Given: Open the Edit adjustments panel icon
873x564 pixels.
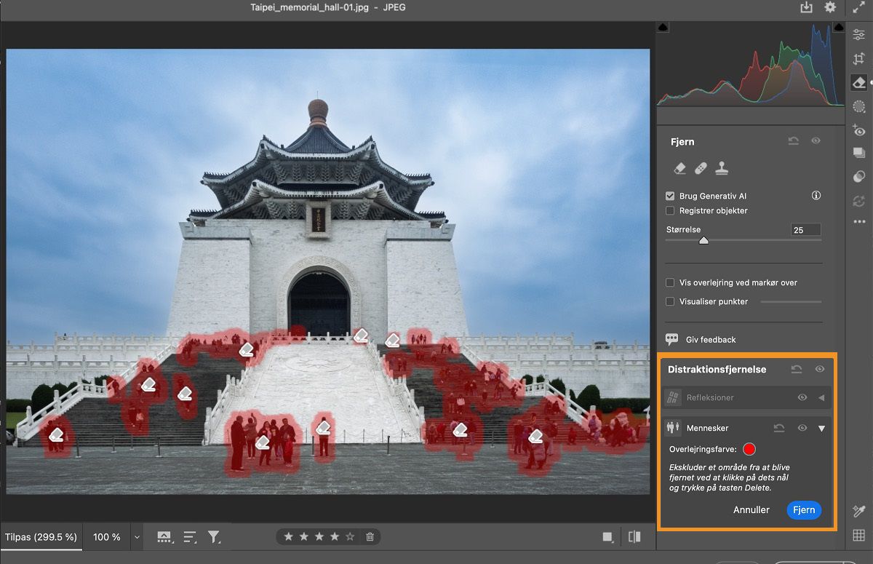Looking at the screenshot, I should [859, 35].
